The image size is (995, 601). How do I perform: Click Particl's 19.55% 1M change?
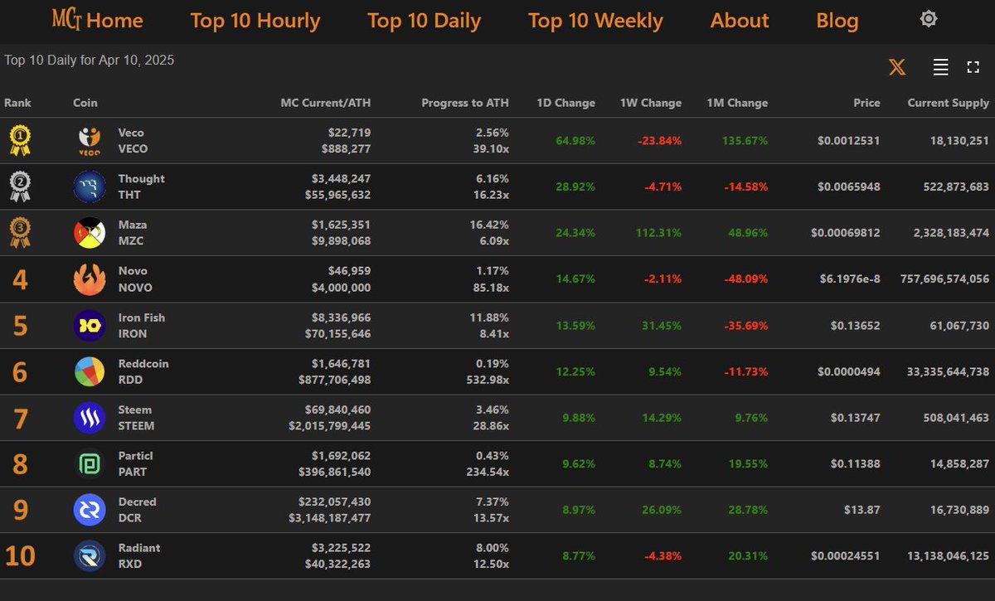coord(749,464)
